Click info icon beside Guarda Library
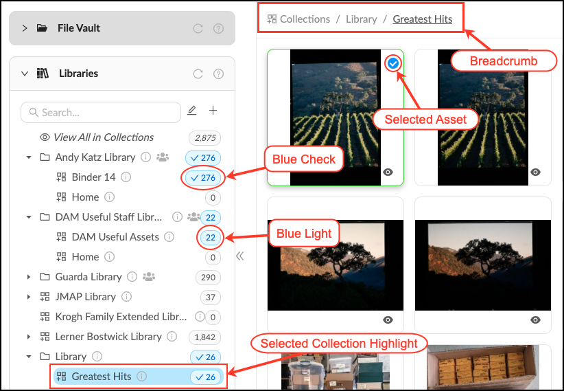The image size is (564, 391). point(132,277)
